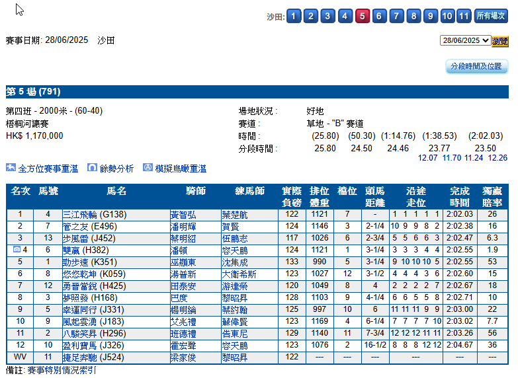
Task: Open jockey 巫顯東 profile
Action: (x=183, y=262)
